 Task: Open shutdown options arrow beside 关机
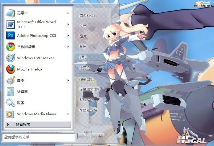pyautogui.click(x=100, y=136)
